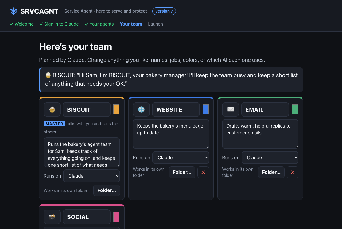This screenshot has height=229, width=342.
Task: Remove the WEBSITE agent with red X
Action: [203, 172]
